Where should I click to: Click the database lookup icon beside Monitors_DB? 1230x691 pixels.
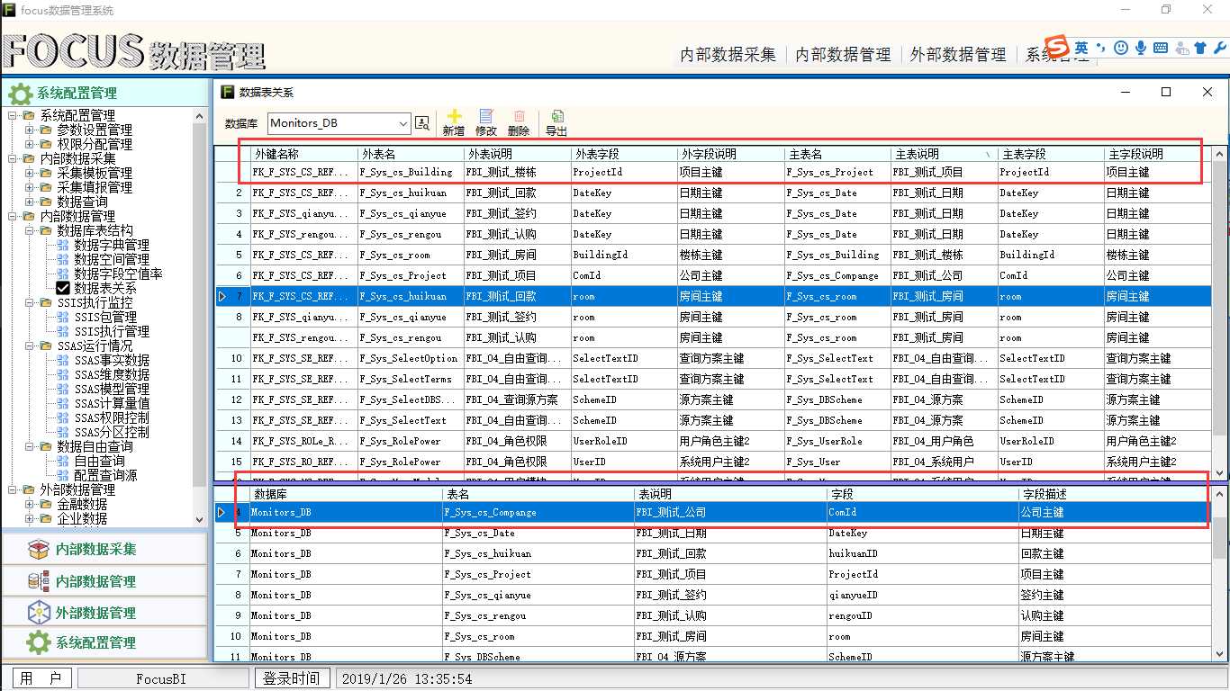pyautogui.click(x=422, y=123)
